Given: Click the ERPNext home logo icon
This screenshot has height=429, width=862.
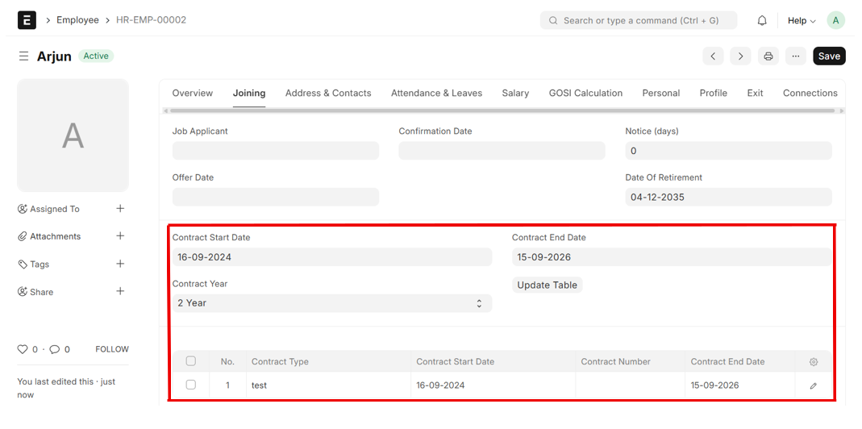Looking at the screenshot, I should [27, 20].
